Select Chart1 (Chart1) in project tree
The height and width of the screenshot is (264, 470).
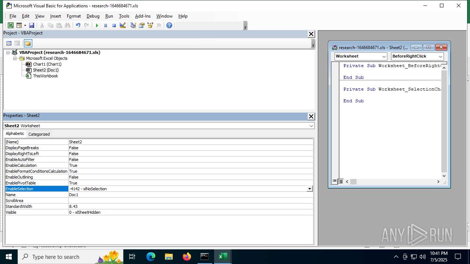tap(47, 64)
